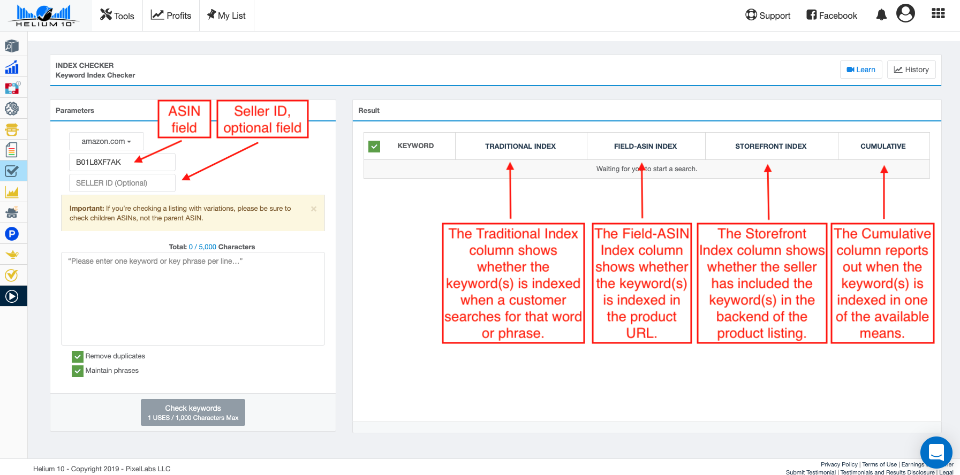Go to the My List menu item

(x=226, y=16)
